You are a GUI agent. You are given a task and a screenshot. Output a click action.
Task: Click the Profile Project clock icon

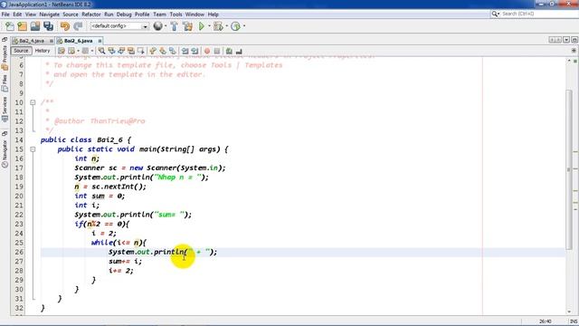click(x=235, y=26)
